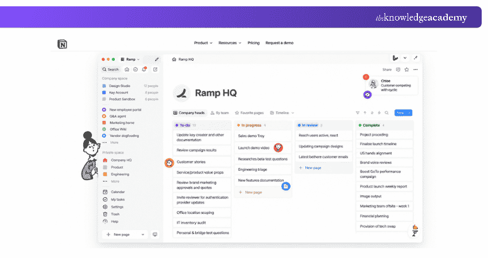The image size is (488, 258).
Task: Click the Request a demo link
Action: (x=279, y=43)
